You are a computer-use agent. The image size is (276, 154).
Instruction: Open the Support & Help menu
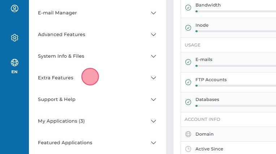[57, 100]
